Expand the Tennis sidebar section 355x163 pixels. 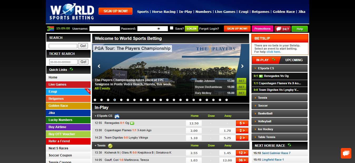coord(280,98)
